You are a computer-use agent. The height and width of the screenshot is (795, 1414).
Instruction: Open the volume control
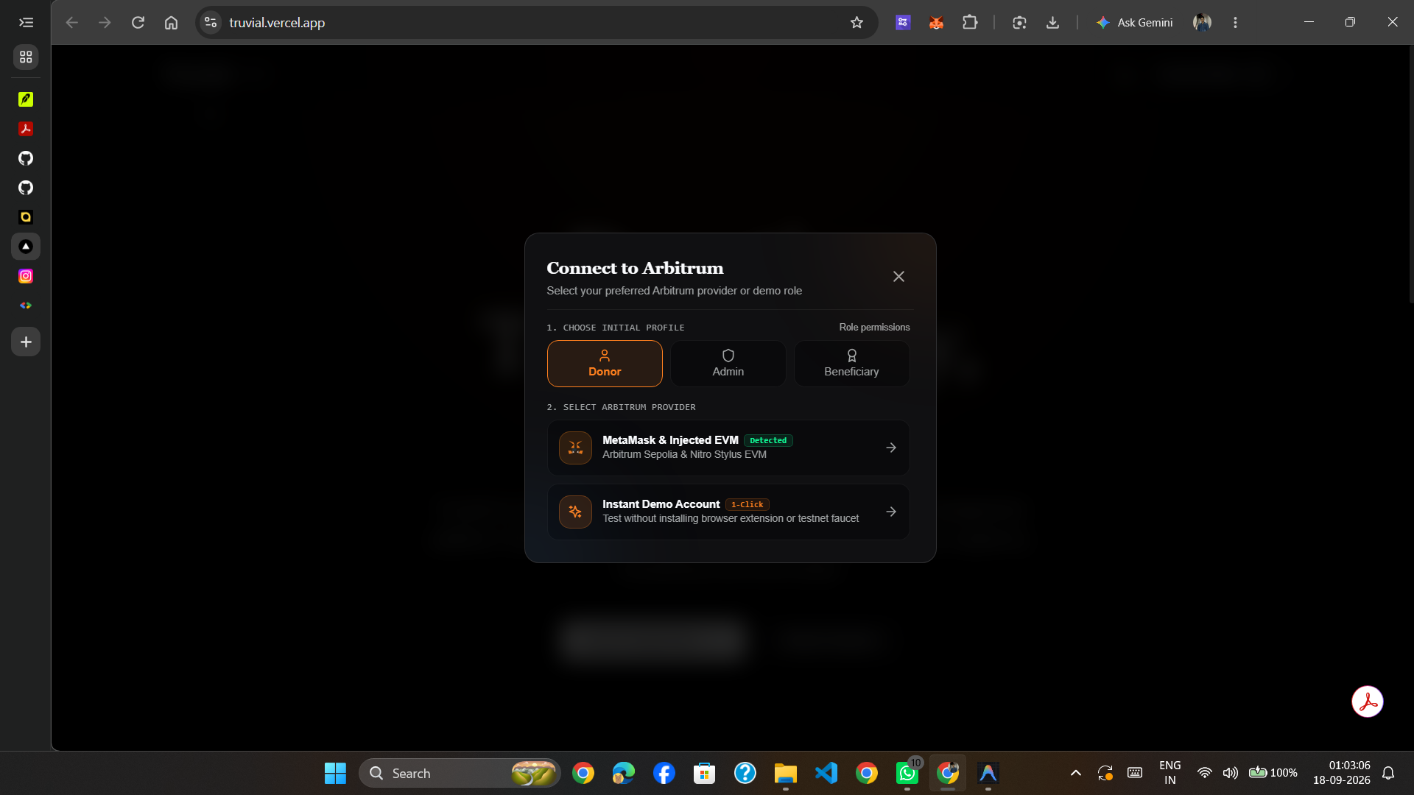(x=1230, y=773)
